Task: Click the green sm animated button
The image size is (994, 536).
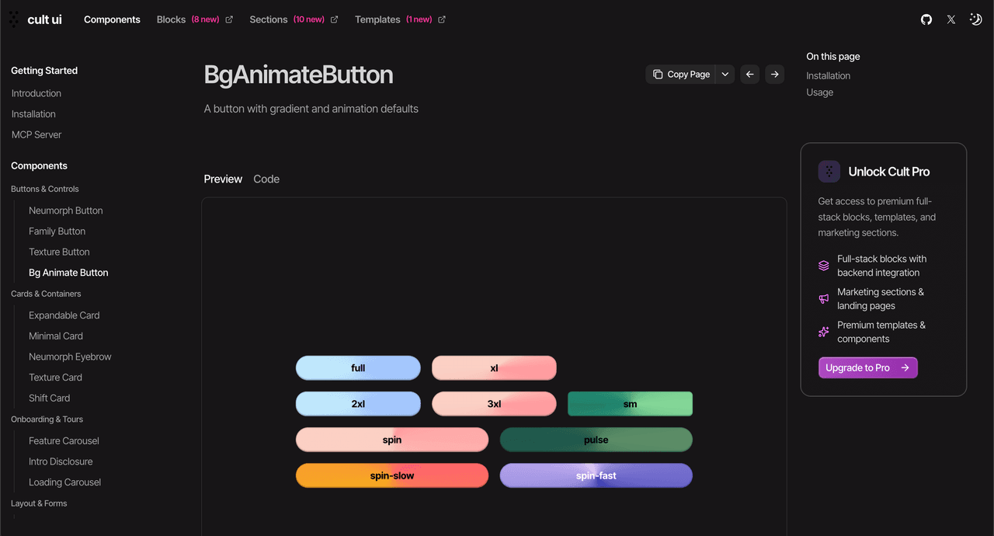Action: tap(630, 404)
